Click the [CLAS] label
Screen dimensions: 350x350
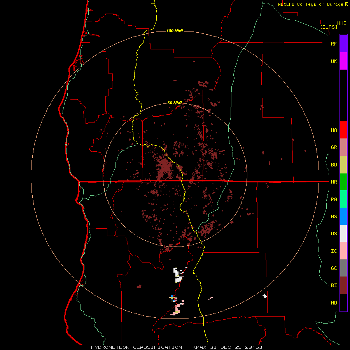coord(329,27)
